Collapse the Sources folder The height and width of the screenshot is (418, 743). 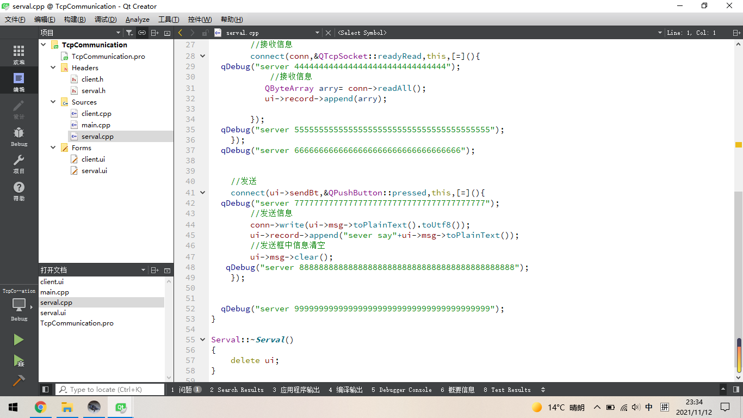click(53, 102)
